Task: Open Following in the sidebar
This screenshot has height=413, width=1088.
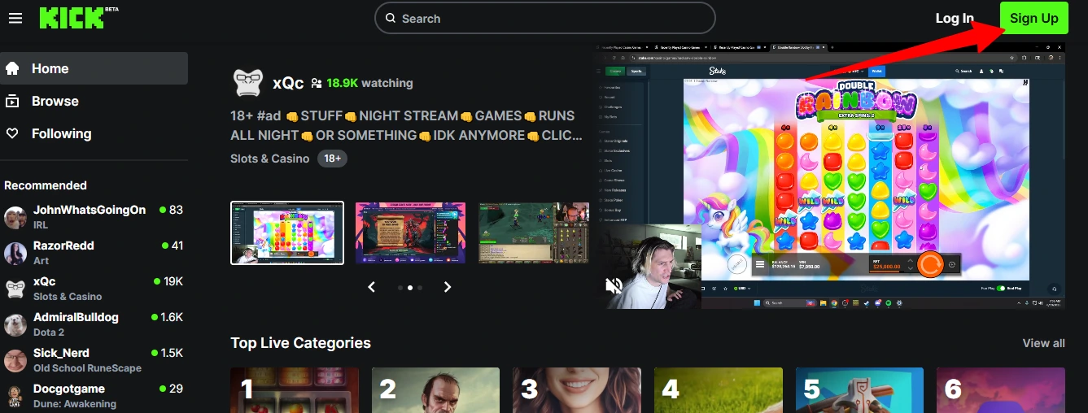Action: [94, 133]
